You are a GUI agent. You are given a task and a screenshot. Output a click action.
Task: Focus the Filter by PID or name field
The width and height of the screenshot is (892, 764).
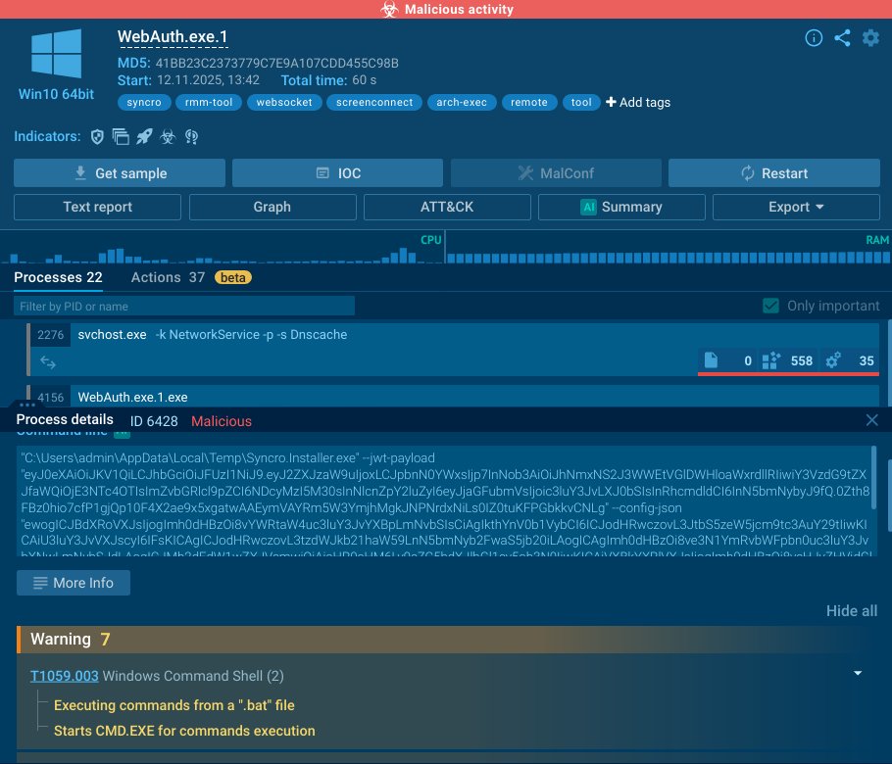(184, 306)
